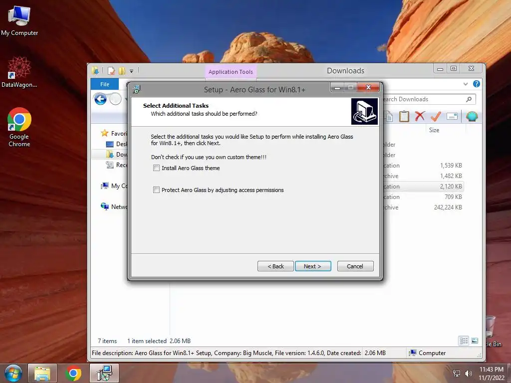Launch Chrome from the taskbar
Image resolution: width=511 pixels, height=383 pixels.
73,373
